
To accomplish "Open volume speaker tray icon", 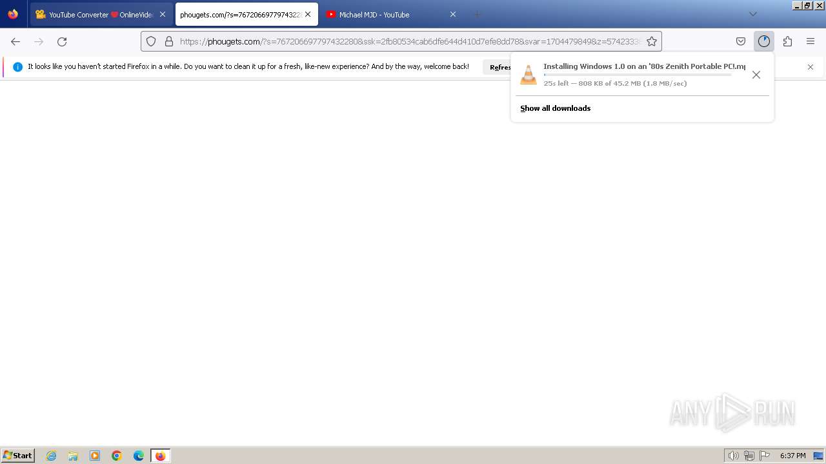I will click(733, 456).
